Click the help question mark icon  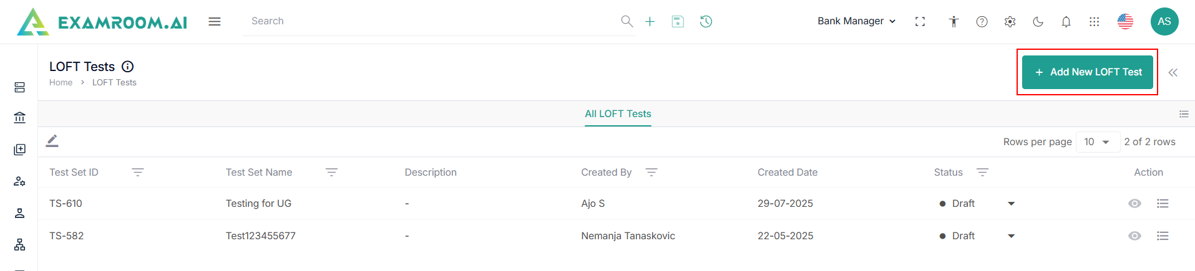click(982, 21)
